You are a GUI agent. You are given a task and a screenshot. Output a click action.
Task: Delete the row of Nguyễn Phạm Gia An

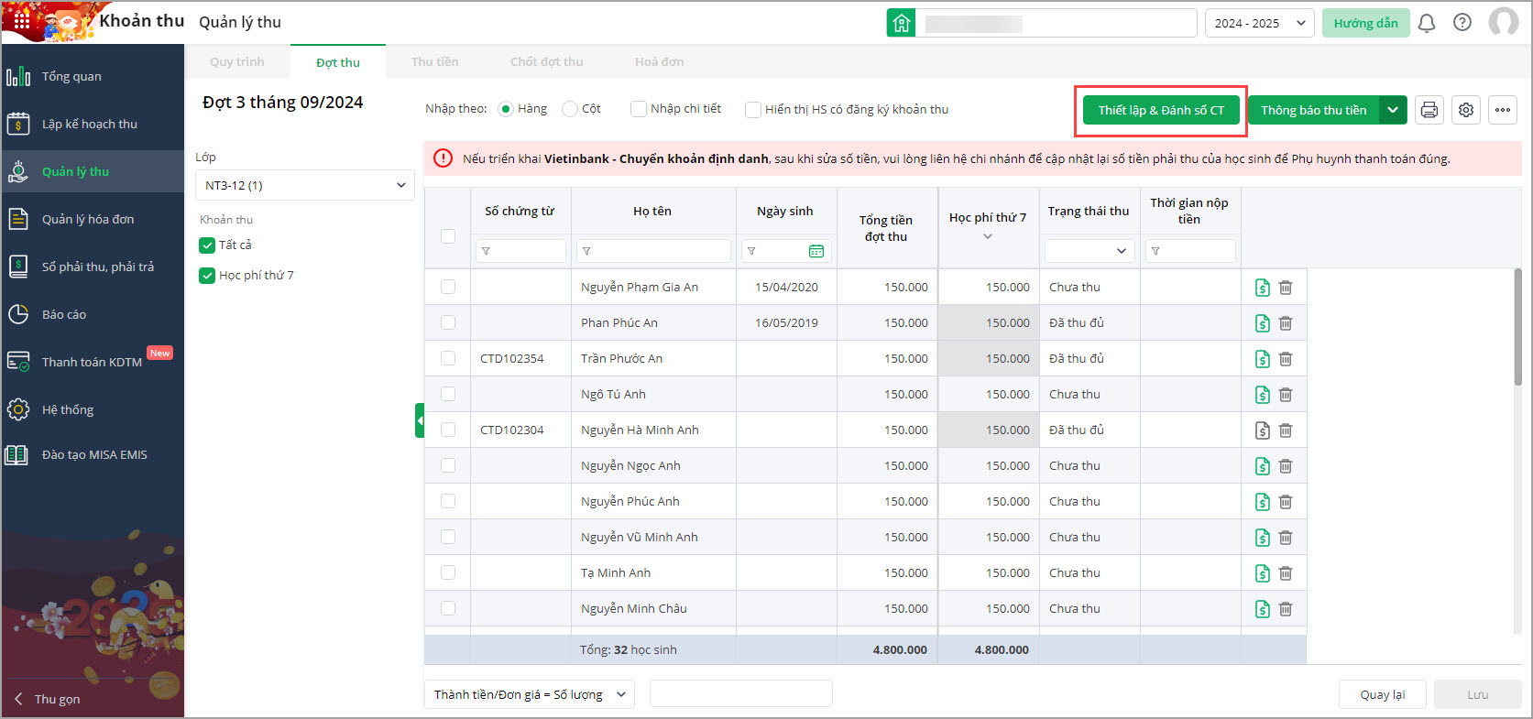click(x=1286, y=288)
